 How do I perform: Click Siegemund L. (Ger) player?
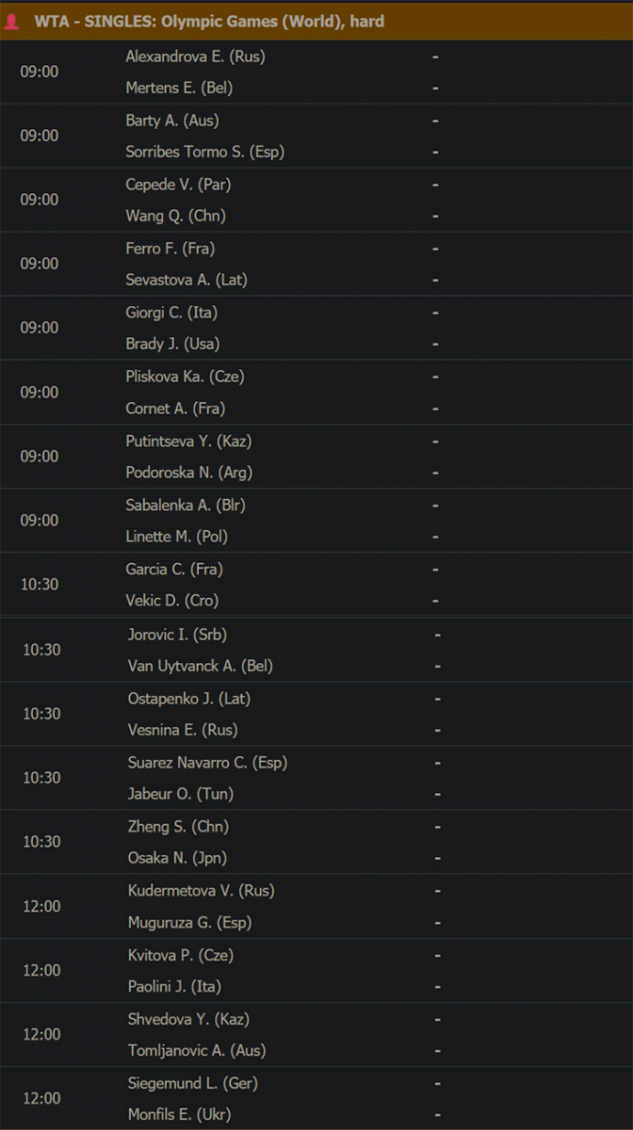pos(193,1084)
